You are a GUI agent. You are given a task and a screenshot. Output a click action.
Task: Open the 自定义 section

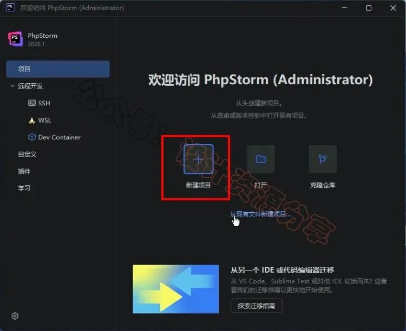point(27,154)
